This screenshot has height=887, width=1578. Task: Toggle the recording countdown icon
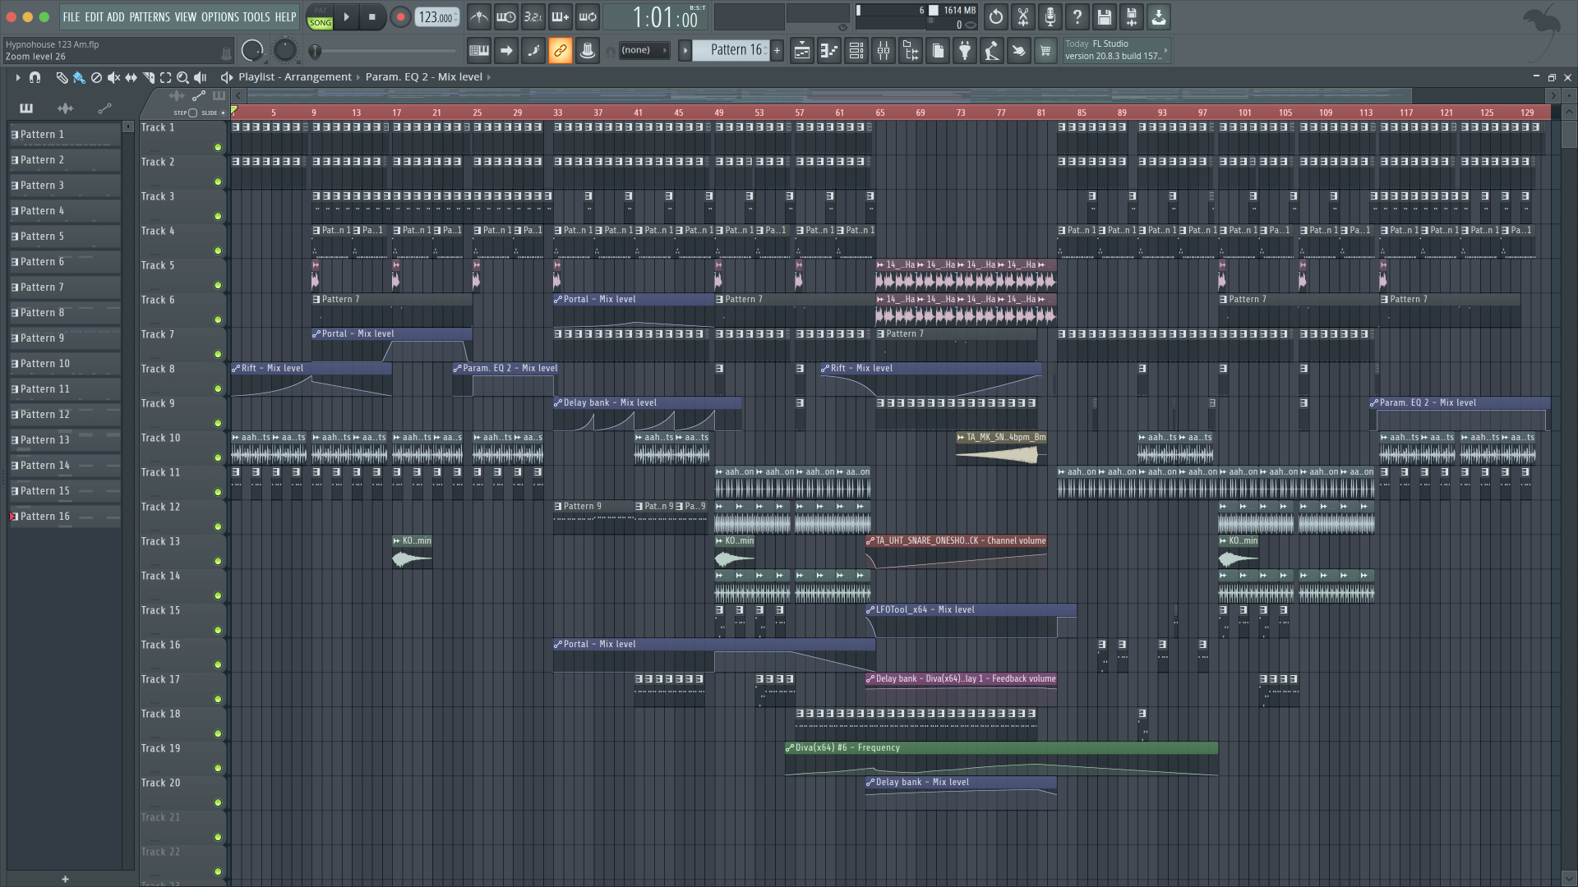click(533, 16)
